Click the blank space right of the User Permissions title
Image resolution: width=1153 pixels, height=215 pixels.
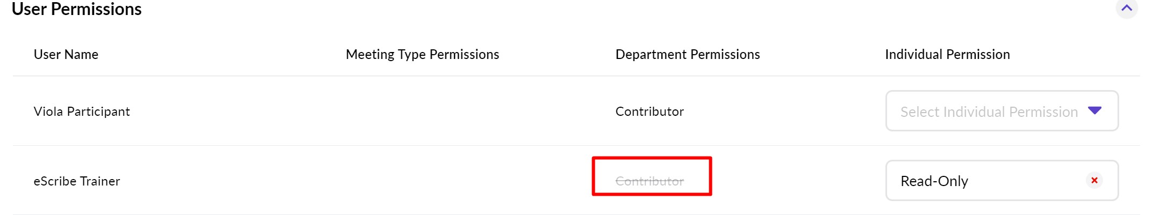pyautogui.click(x=591, y=9)
